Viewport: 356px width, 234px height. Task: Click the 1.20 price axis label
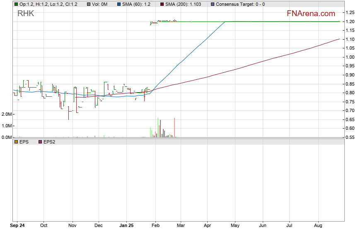tap(350, 21)
